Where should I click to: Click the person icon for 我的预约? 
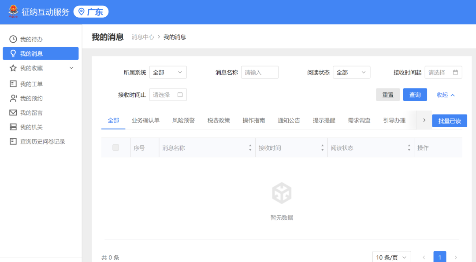pos(13,98)
